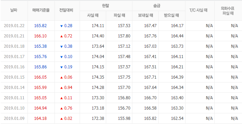
Task: Click the 외화수표 파실 때 column header
Action: pyautogui.click(x=228, y=11)
